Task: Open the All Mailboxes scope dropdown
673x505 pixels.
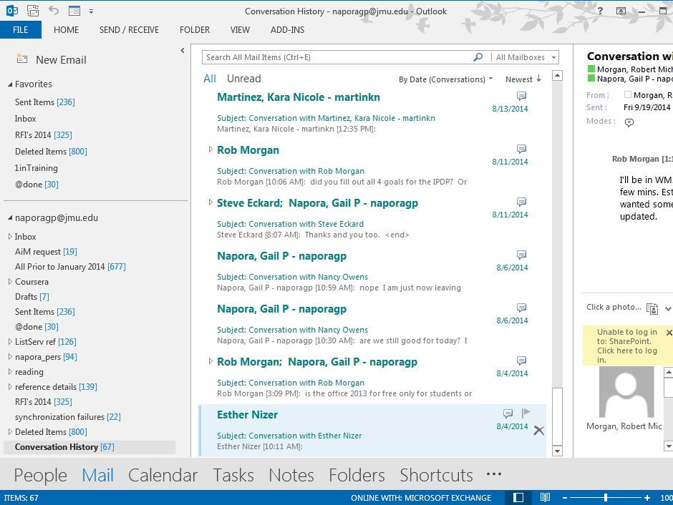Action: (x=526, y=57)
